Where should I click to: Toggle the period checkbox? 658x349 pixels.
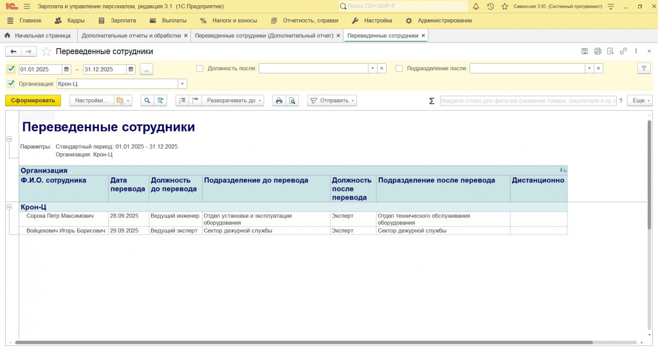click(x=11, y=70)
